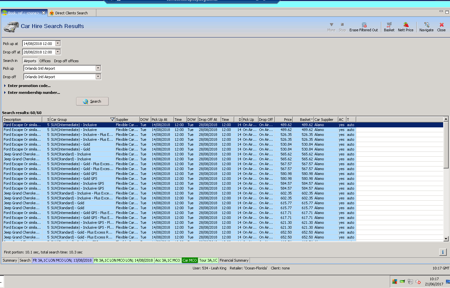Click the Search button

(x=92, y=101)
